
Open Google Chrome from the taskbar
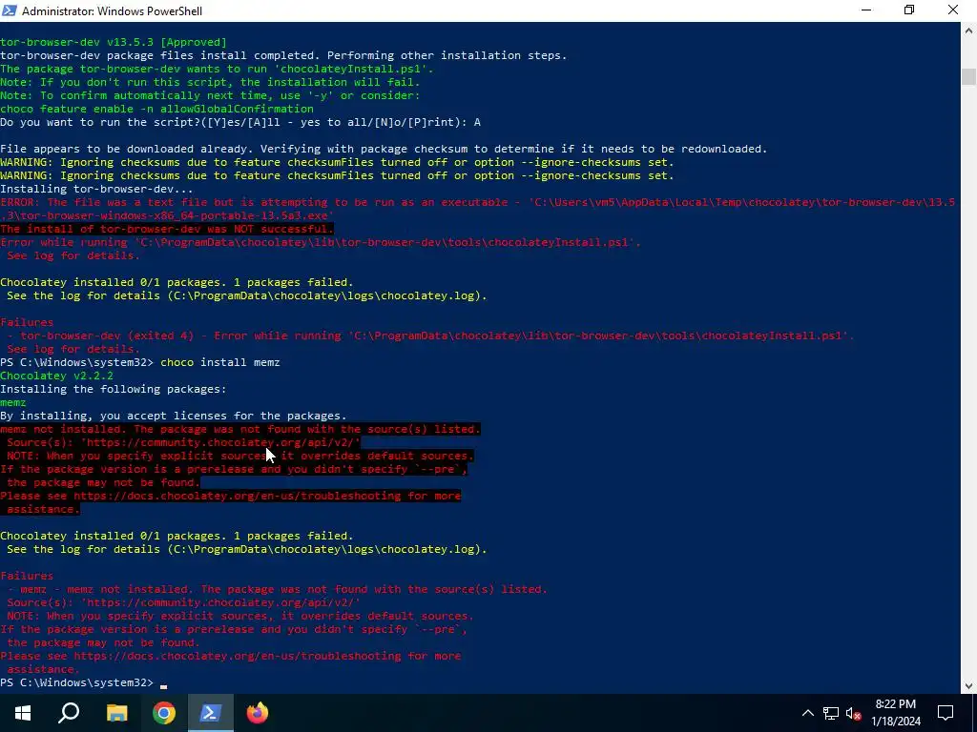click(x=164, y=713)
